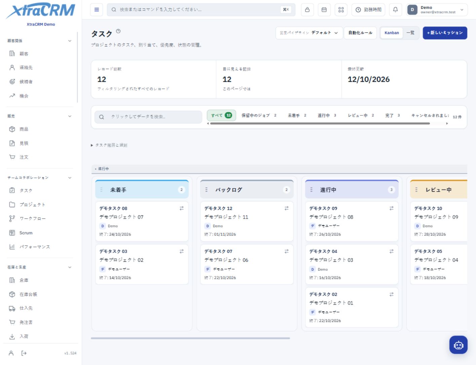Switch to 一覧 list view
The width and height of the screenshot is (476, 365).
pos(410,33)
